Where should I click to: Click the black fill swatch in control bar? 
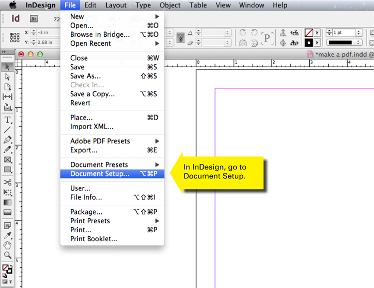point(309,43)
